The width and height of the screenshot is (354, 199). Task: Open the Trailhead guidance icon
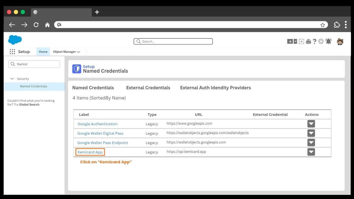(308, 41)
